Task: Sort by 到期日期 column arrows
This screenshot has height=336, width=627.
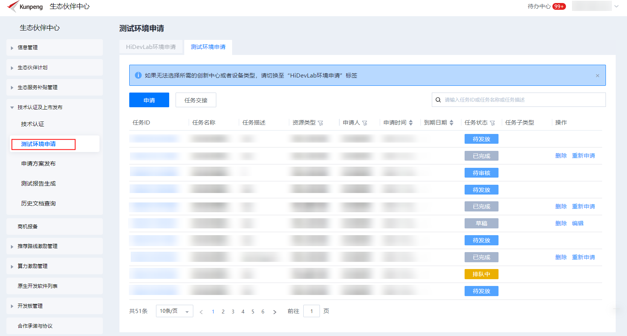Action: (451, 123)
